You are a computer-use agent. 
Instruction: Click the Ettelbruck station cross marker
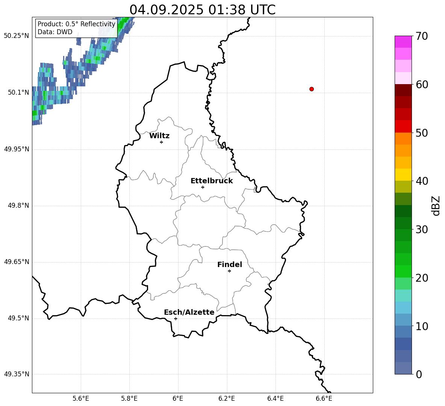[x=203, y=187]
